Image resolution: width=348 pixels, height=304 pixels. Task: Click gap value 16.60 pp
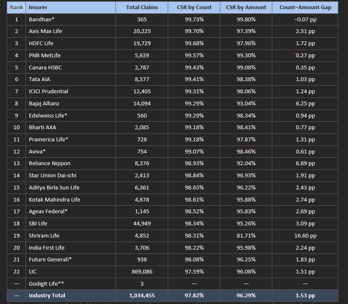[x=305, y=236]
